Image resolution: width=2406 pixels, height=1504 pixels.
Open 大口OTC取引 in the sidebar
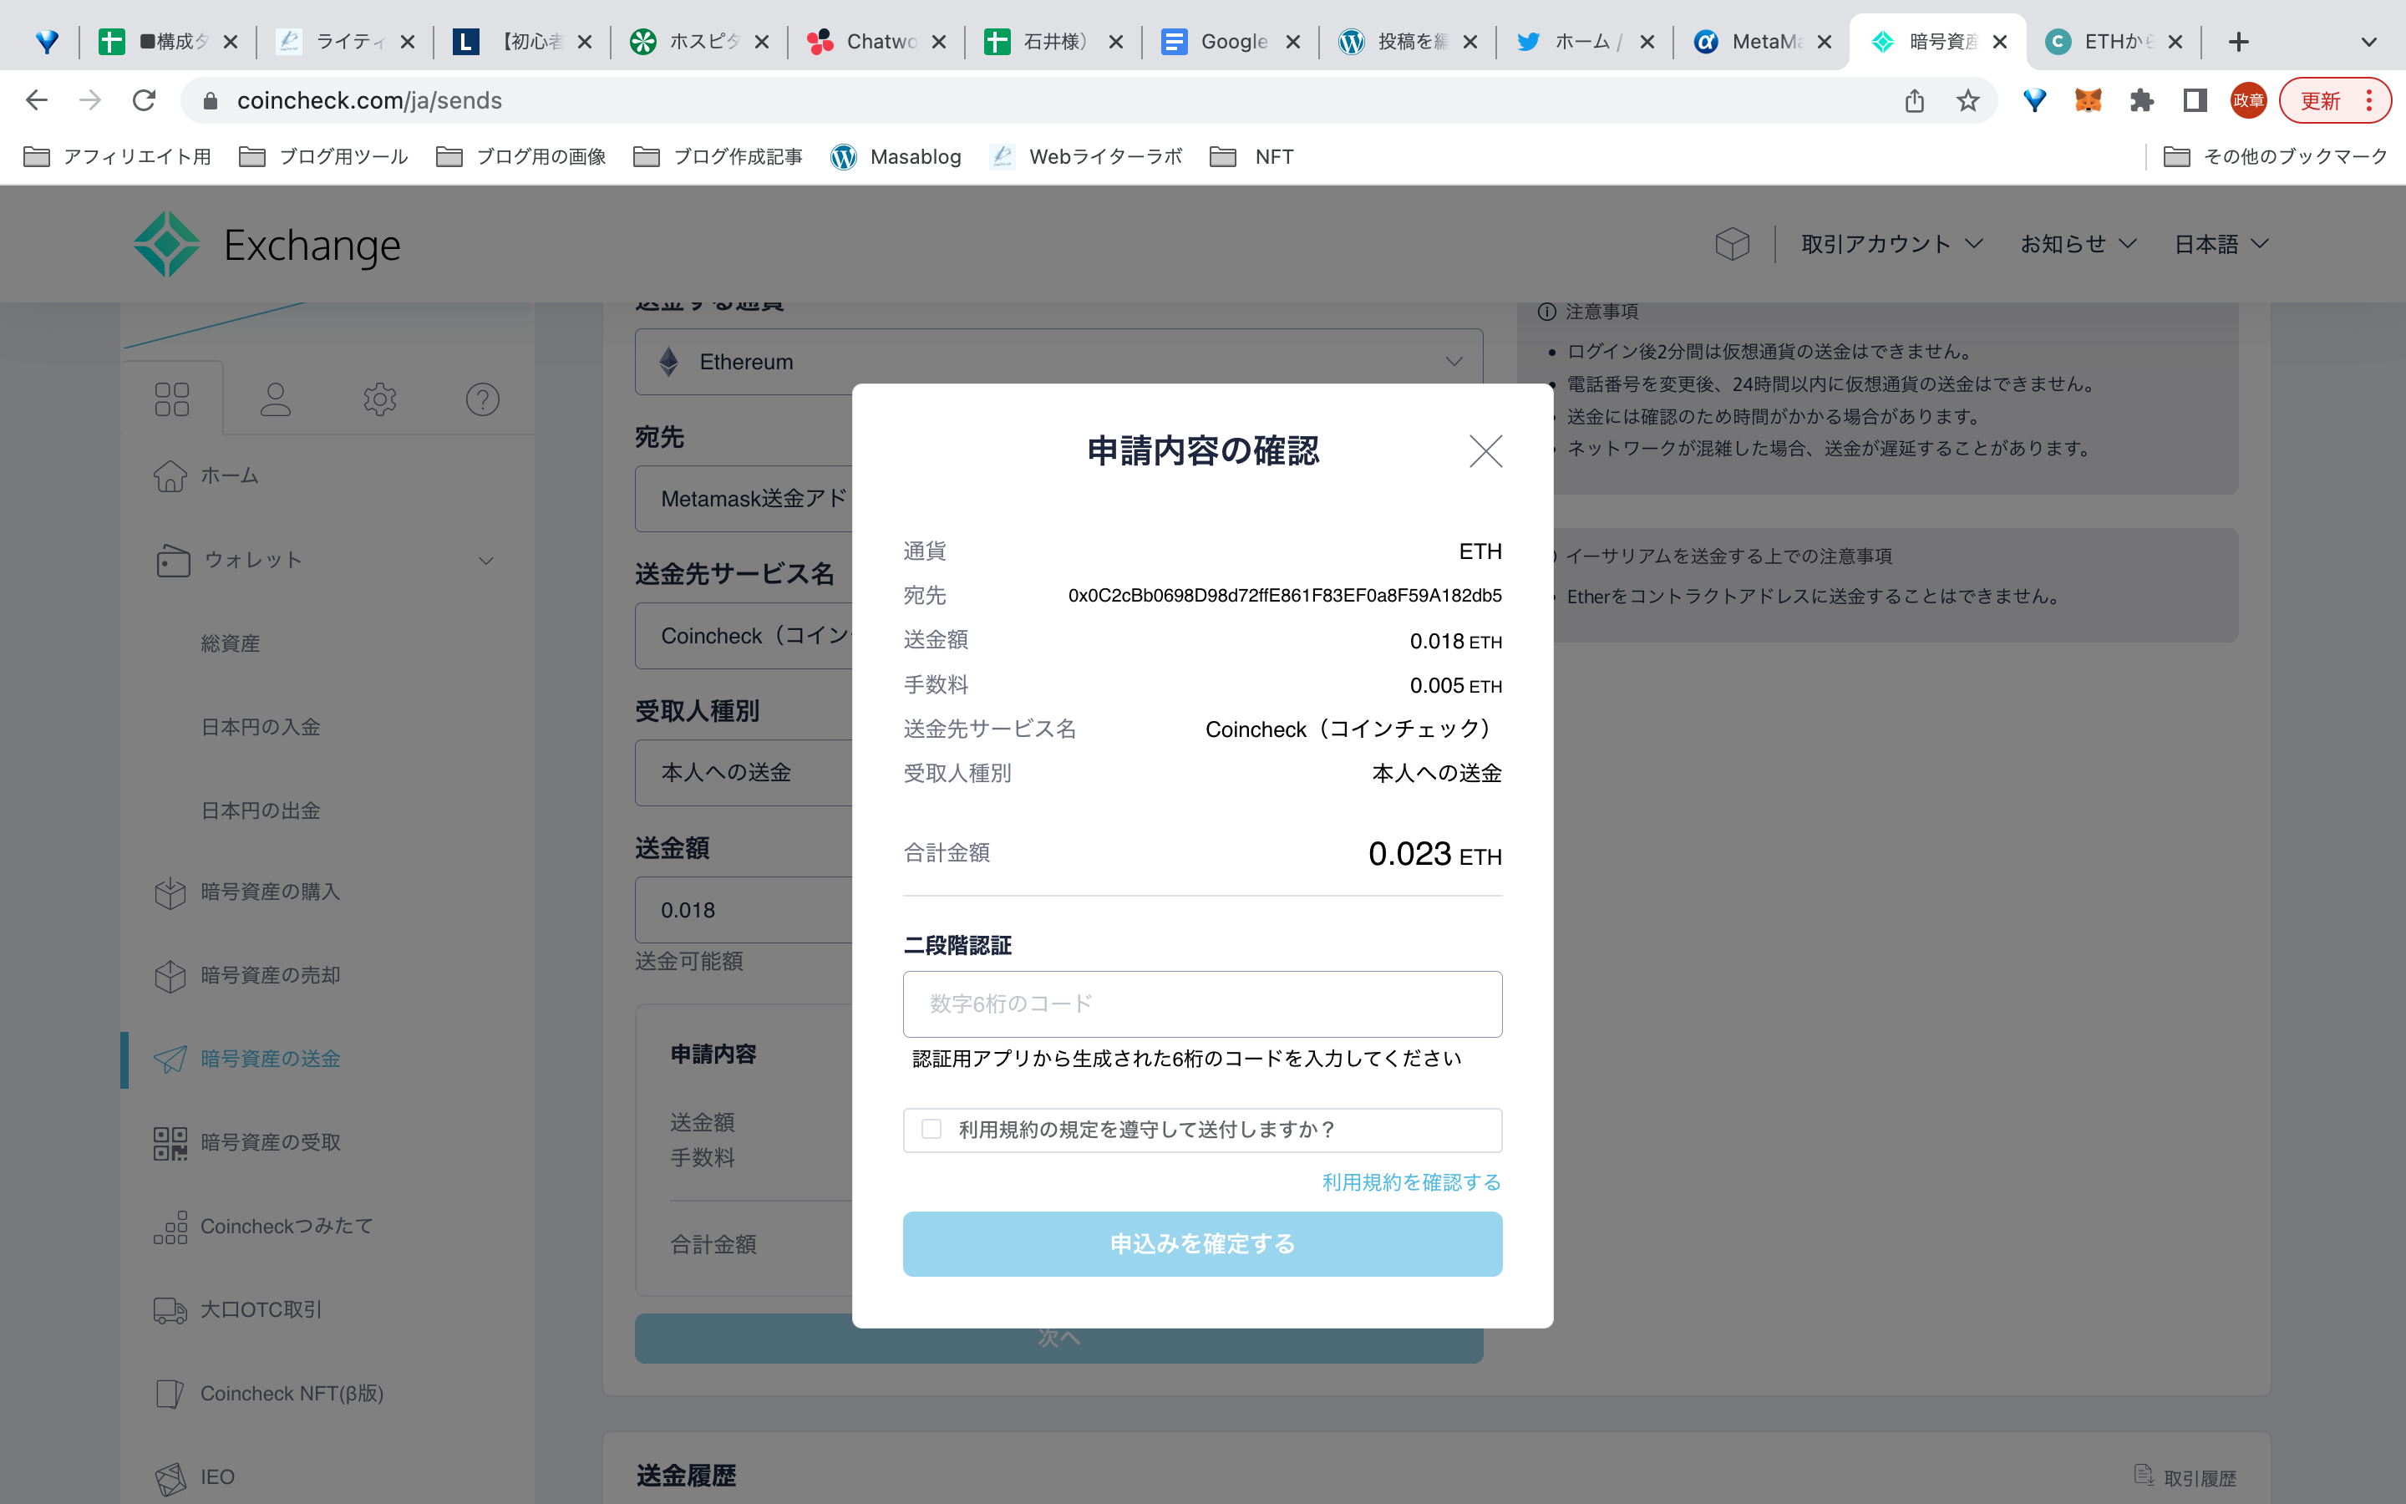tap(239, 1310)
